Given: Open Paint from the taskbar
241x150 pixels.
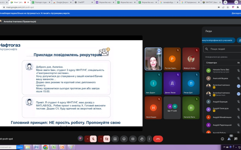Looking at the screenshot, I should (71, 147).
